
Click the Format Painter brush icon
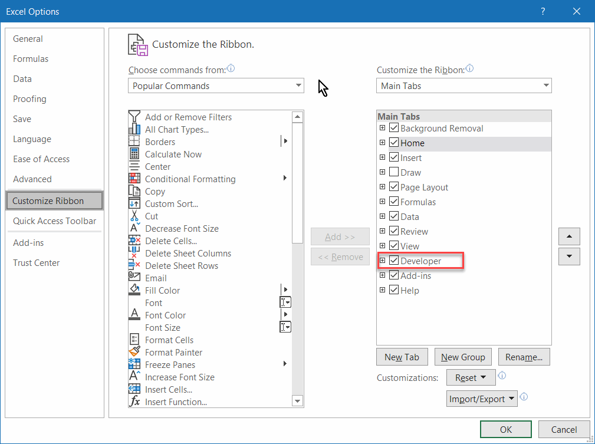pos(134,352)
